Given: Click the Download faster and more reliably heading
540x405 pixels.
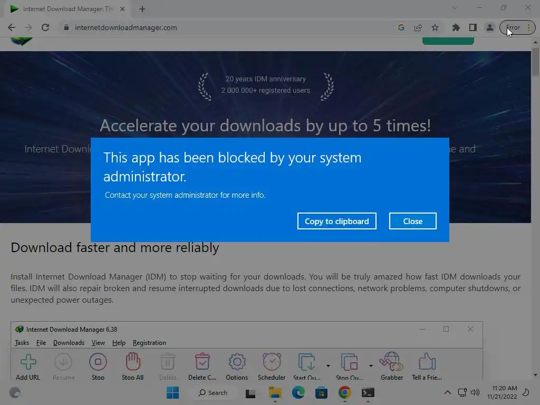Looking at the screenshot, I should (114, 248).
